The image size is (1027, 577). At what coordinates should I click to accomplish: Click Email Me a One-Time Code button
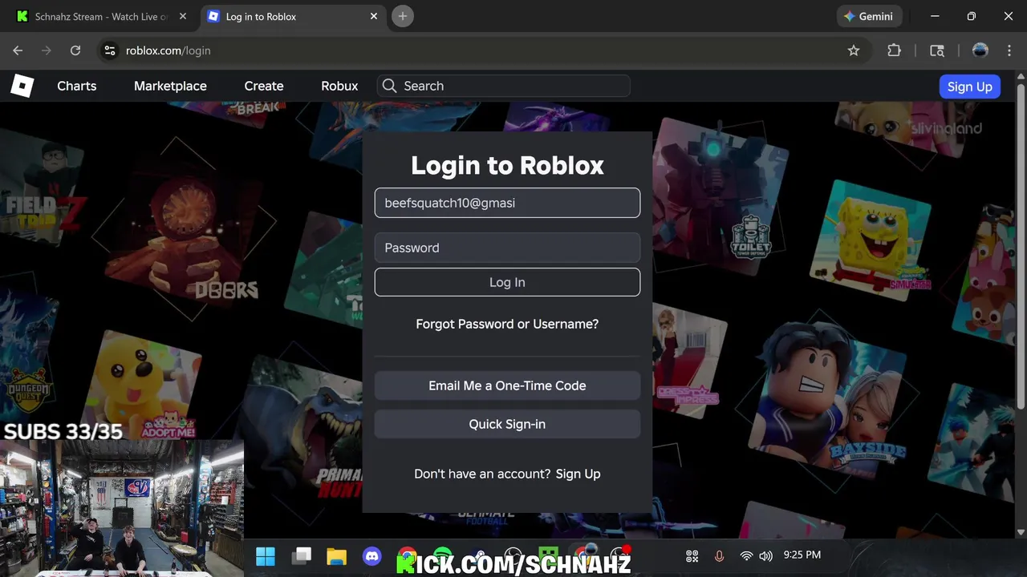tap(507, 385)
